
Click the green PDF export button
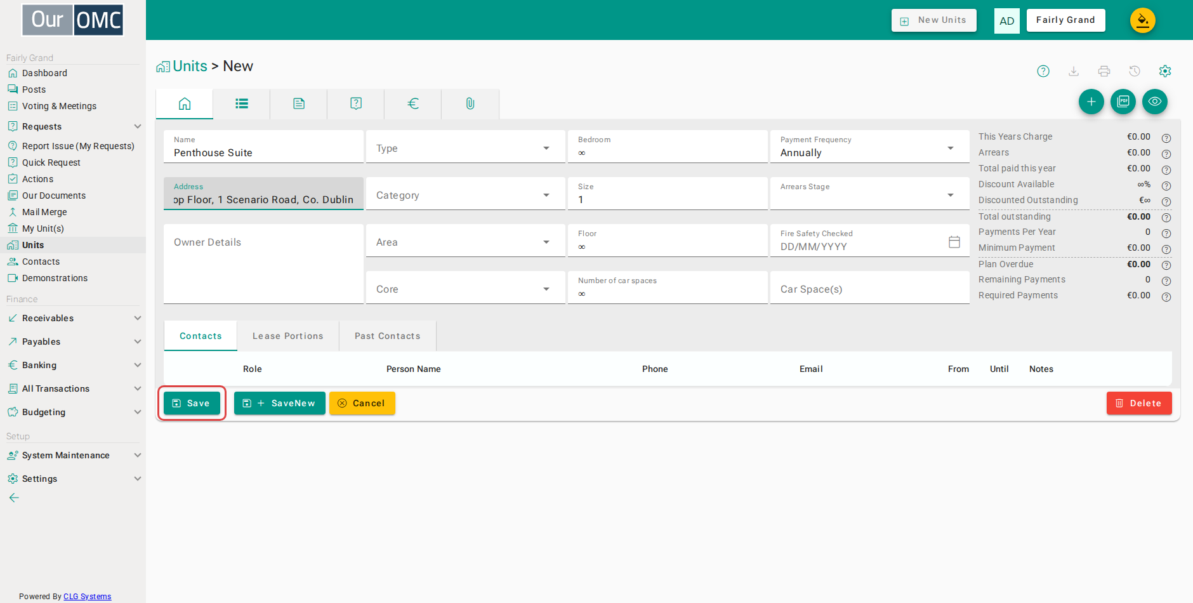coord(1123,102)
